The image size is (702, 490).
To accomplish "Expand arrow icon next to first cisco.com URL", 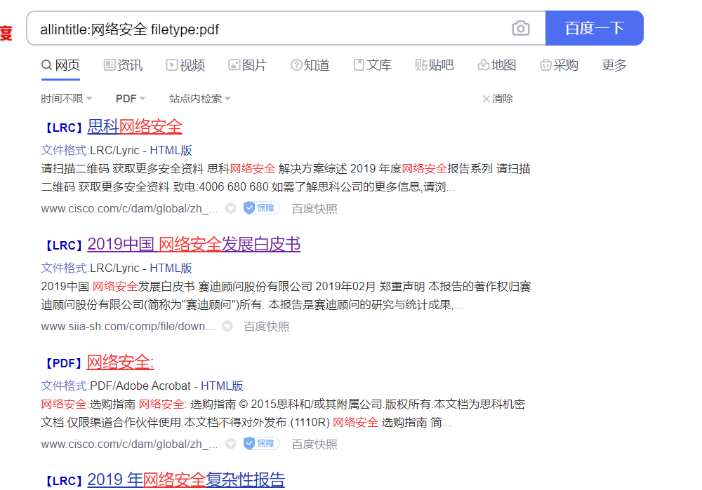I will [230, 208].
